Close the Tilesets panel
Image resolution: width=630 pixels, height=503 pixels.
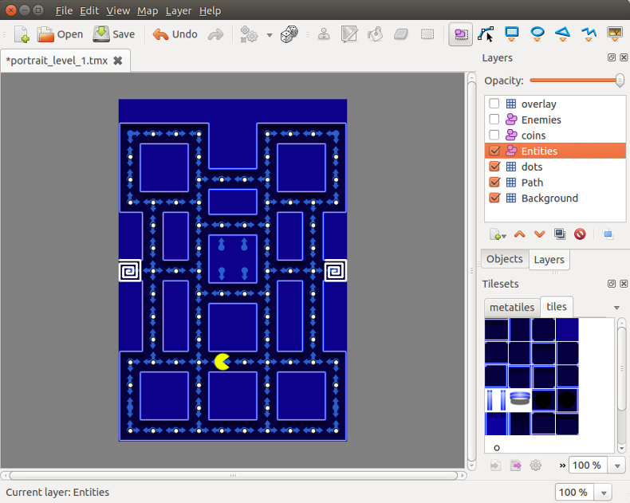point(624,284)
